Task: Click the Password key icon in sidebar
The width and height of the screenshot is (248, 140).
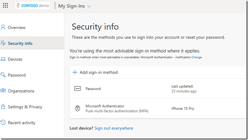Action: click(3, 75)
